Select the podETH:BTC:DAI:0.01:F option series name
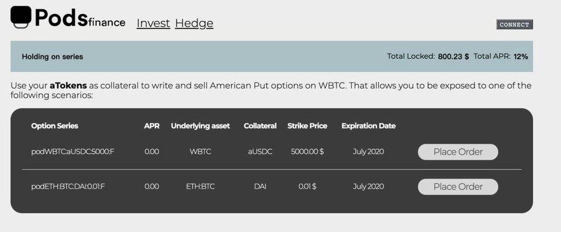561x232 pixels. pos(68,186)
